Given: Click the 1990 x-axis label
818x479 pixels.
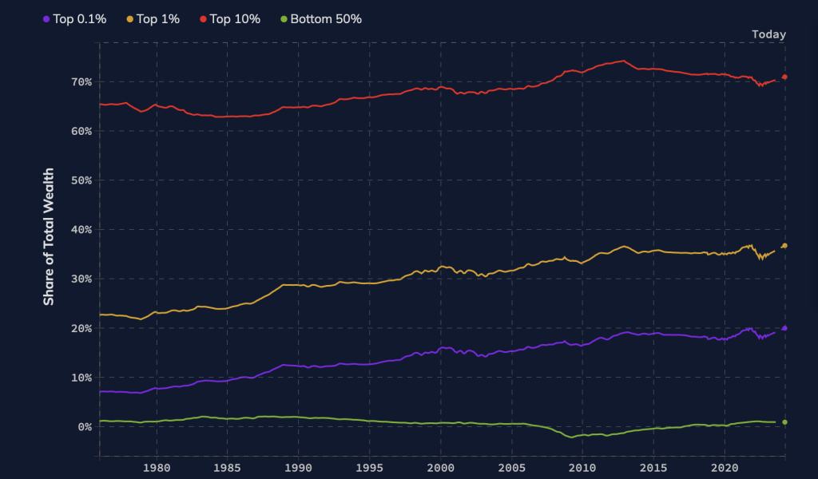Looking at the screenshot, I should coord(299,468).
